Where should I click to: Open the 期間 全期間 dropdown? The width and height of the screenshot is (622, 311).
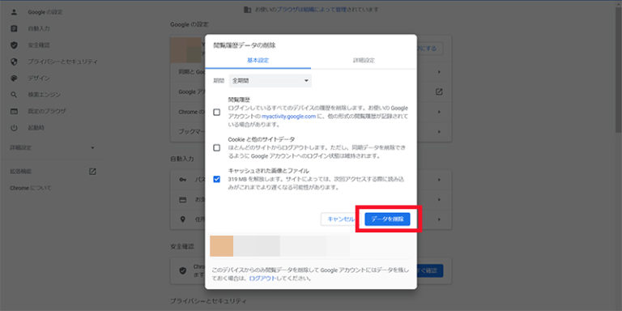271,81
